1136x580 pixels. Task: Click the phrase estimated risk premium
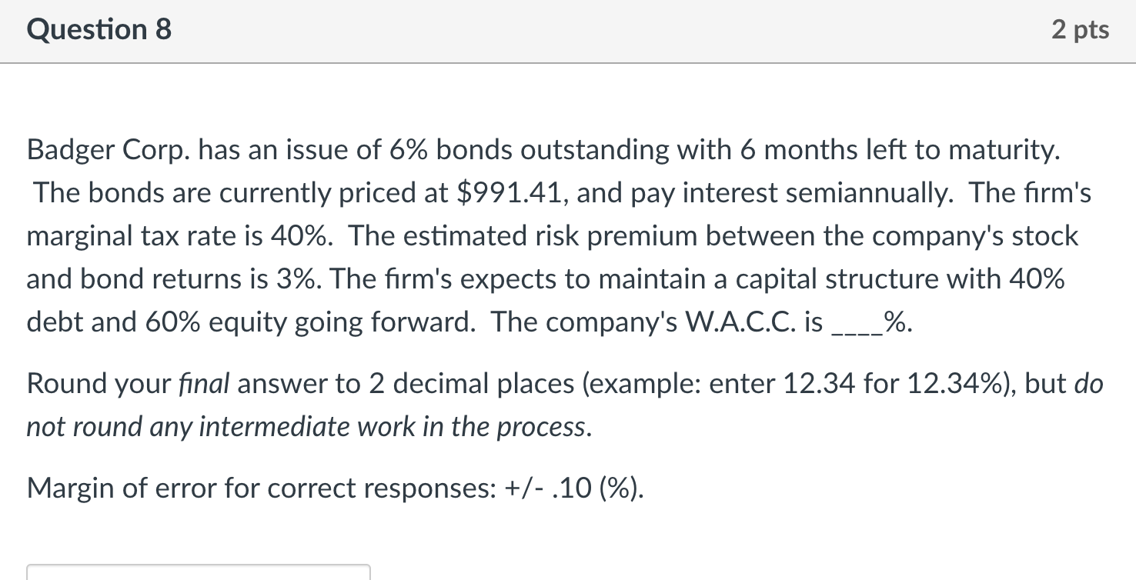coord(550,236)
